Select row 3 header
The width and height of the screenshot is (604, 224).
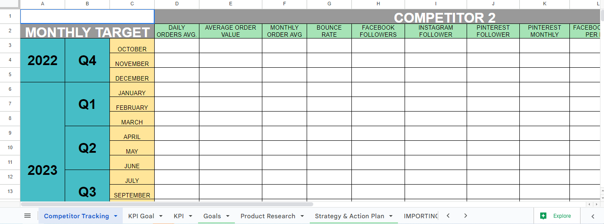[x=10, y=46]
